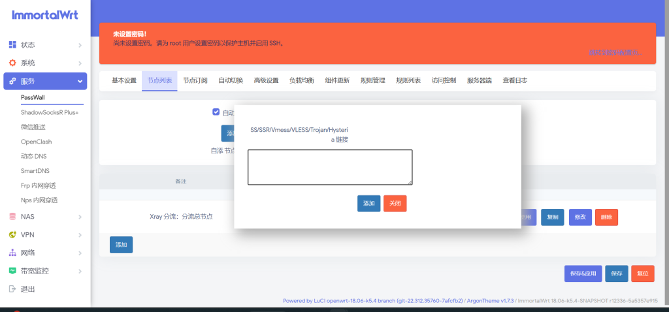This screenshot has height=312, width=669.
Task: Close the dialog with 关闭 button
Action: coord(395,203)
